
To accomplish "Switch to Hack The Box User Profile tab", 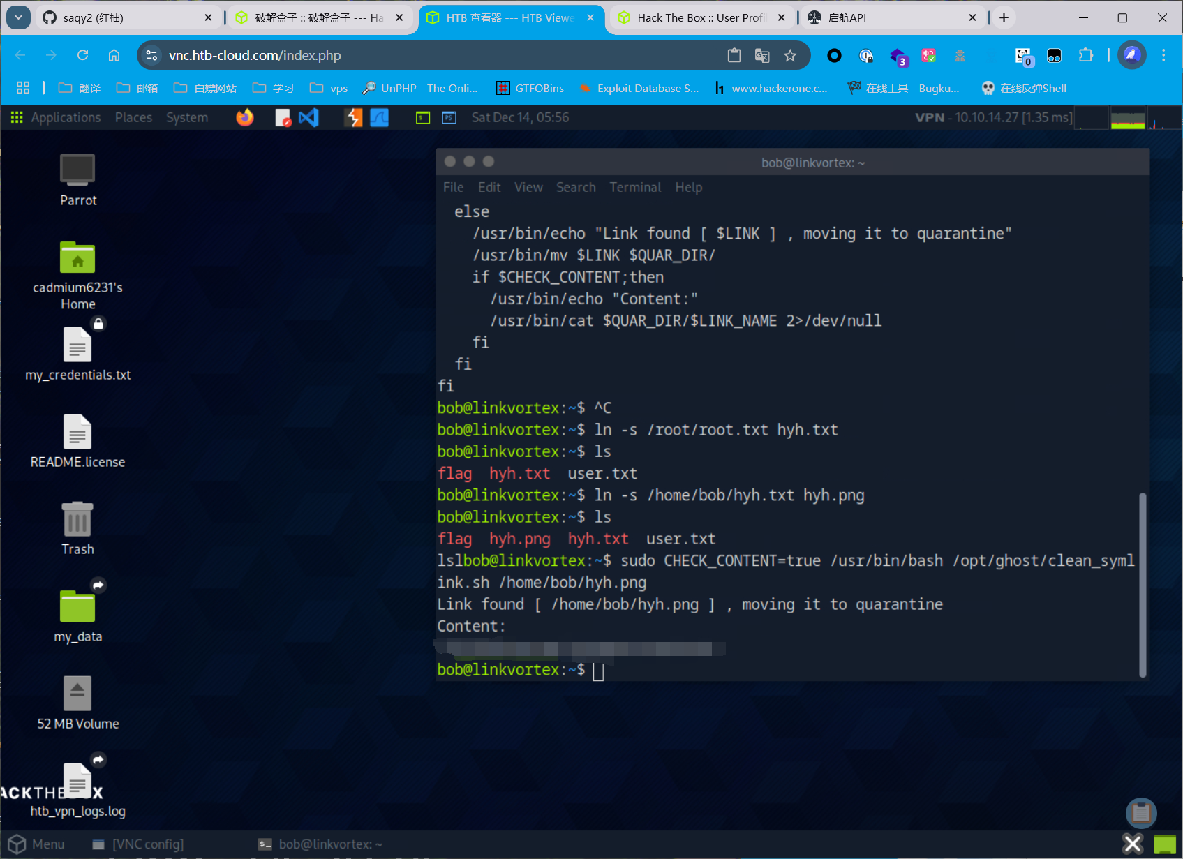I will coord(702,17).
